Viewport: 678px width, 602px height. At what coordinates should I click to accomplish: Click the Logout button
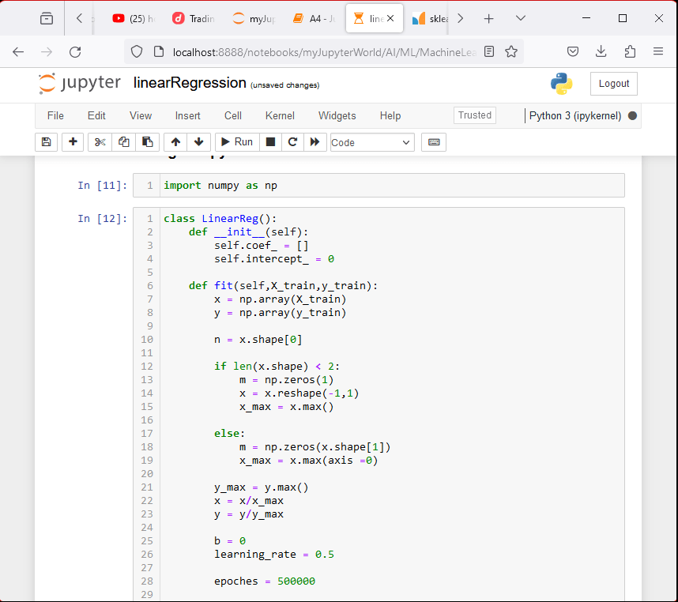613,84
